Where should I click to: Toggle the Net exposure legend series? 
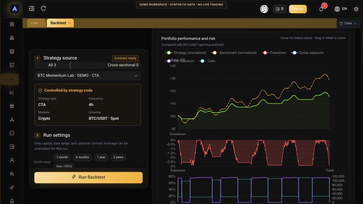pyautogui.click(x=180, y=61)
